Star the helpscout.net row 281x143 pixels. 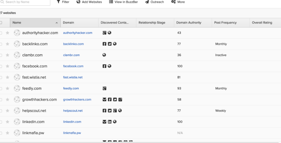(x=7, y=111)
